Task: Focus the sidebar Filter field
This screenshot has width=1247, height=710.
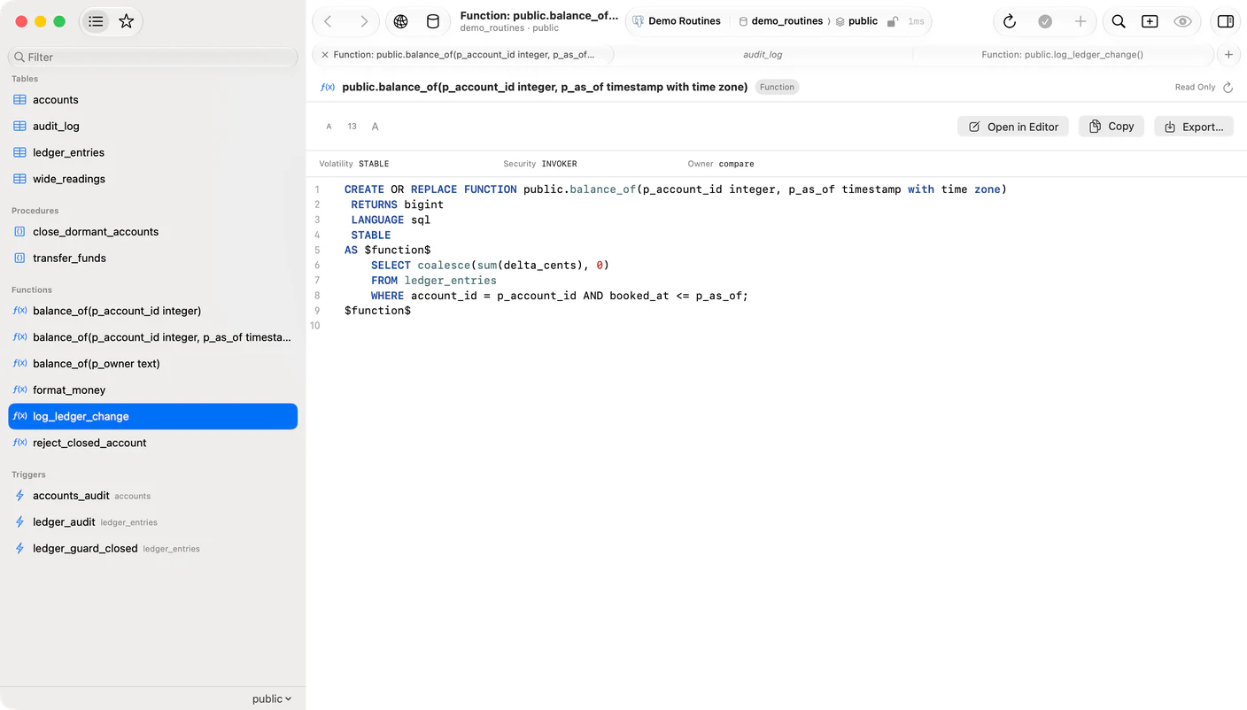Action: click(153, 57)
